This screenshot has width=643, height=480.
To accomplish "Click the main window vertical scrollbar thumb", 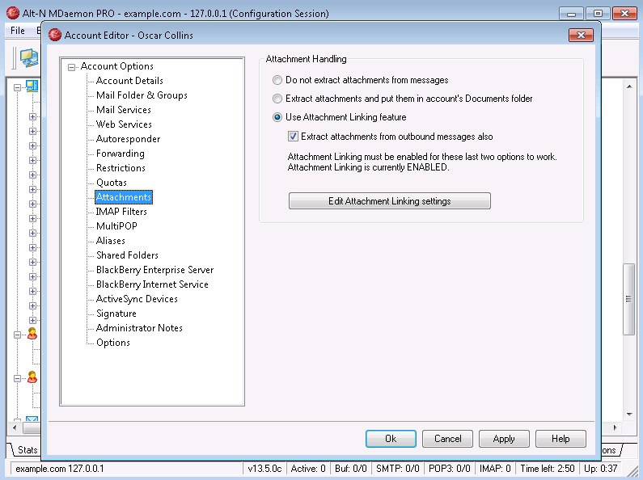I will pos(628,299).
